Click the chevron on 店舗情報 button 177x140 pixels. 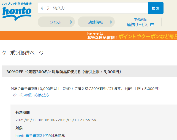(x=111, y=22)
